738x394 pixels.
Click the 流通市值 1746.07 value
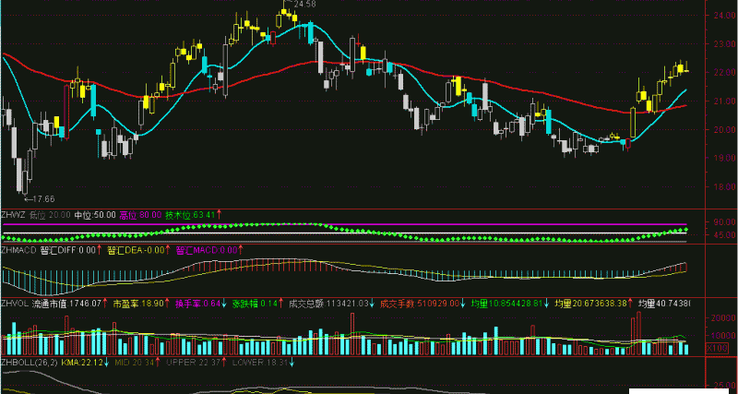[x=66, y=304]
